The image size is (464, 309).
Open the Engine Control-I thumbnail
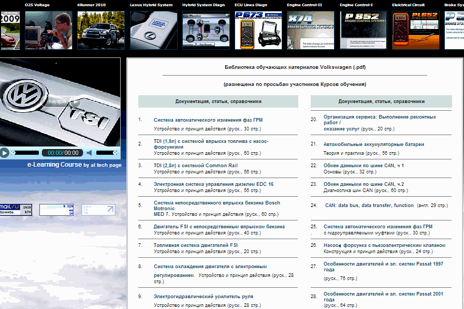[x=363, y=30]
